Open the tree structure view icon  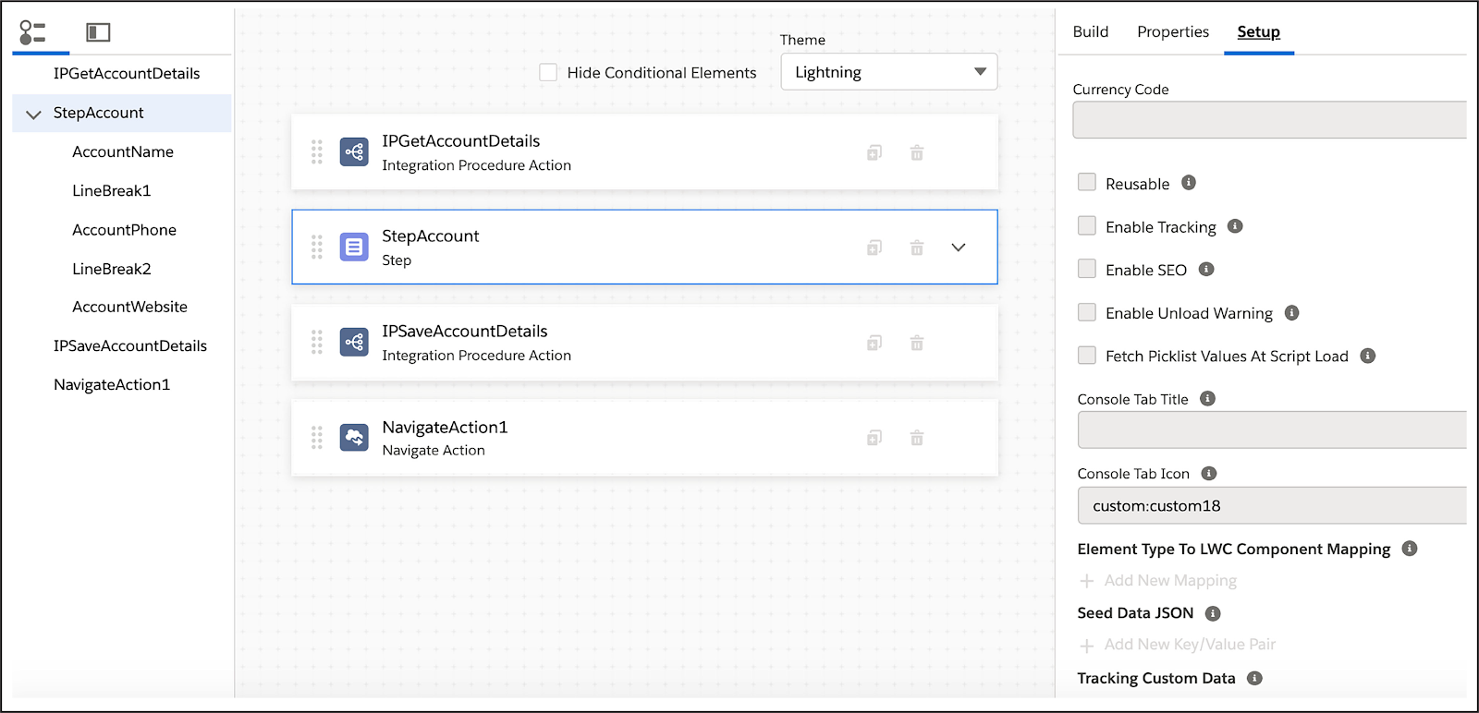coord(32,32)
